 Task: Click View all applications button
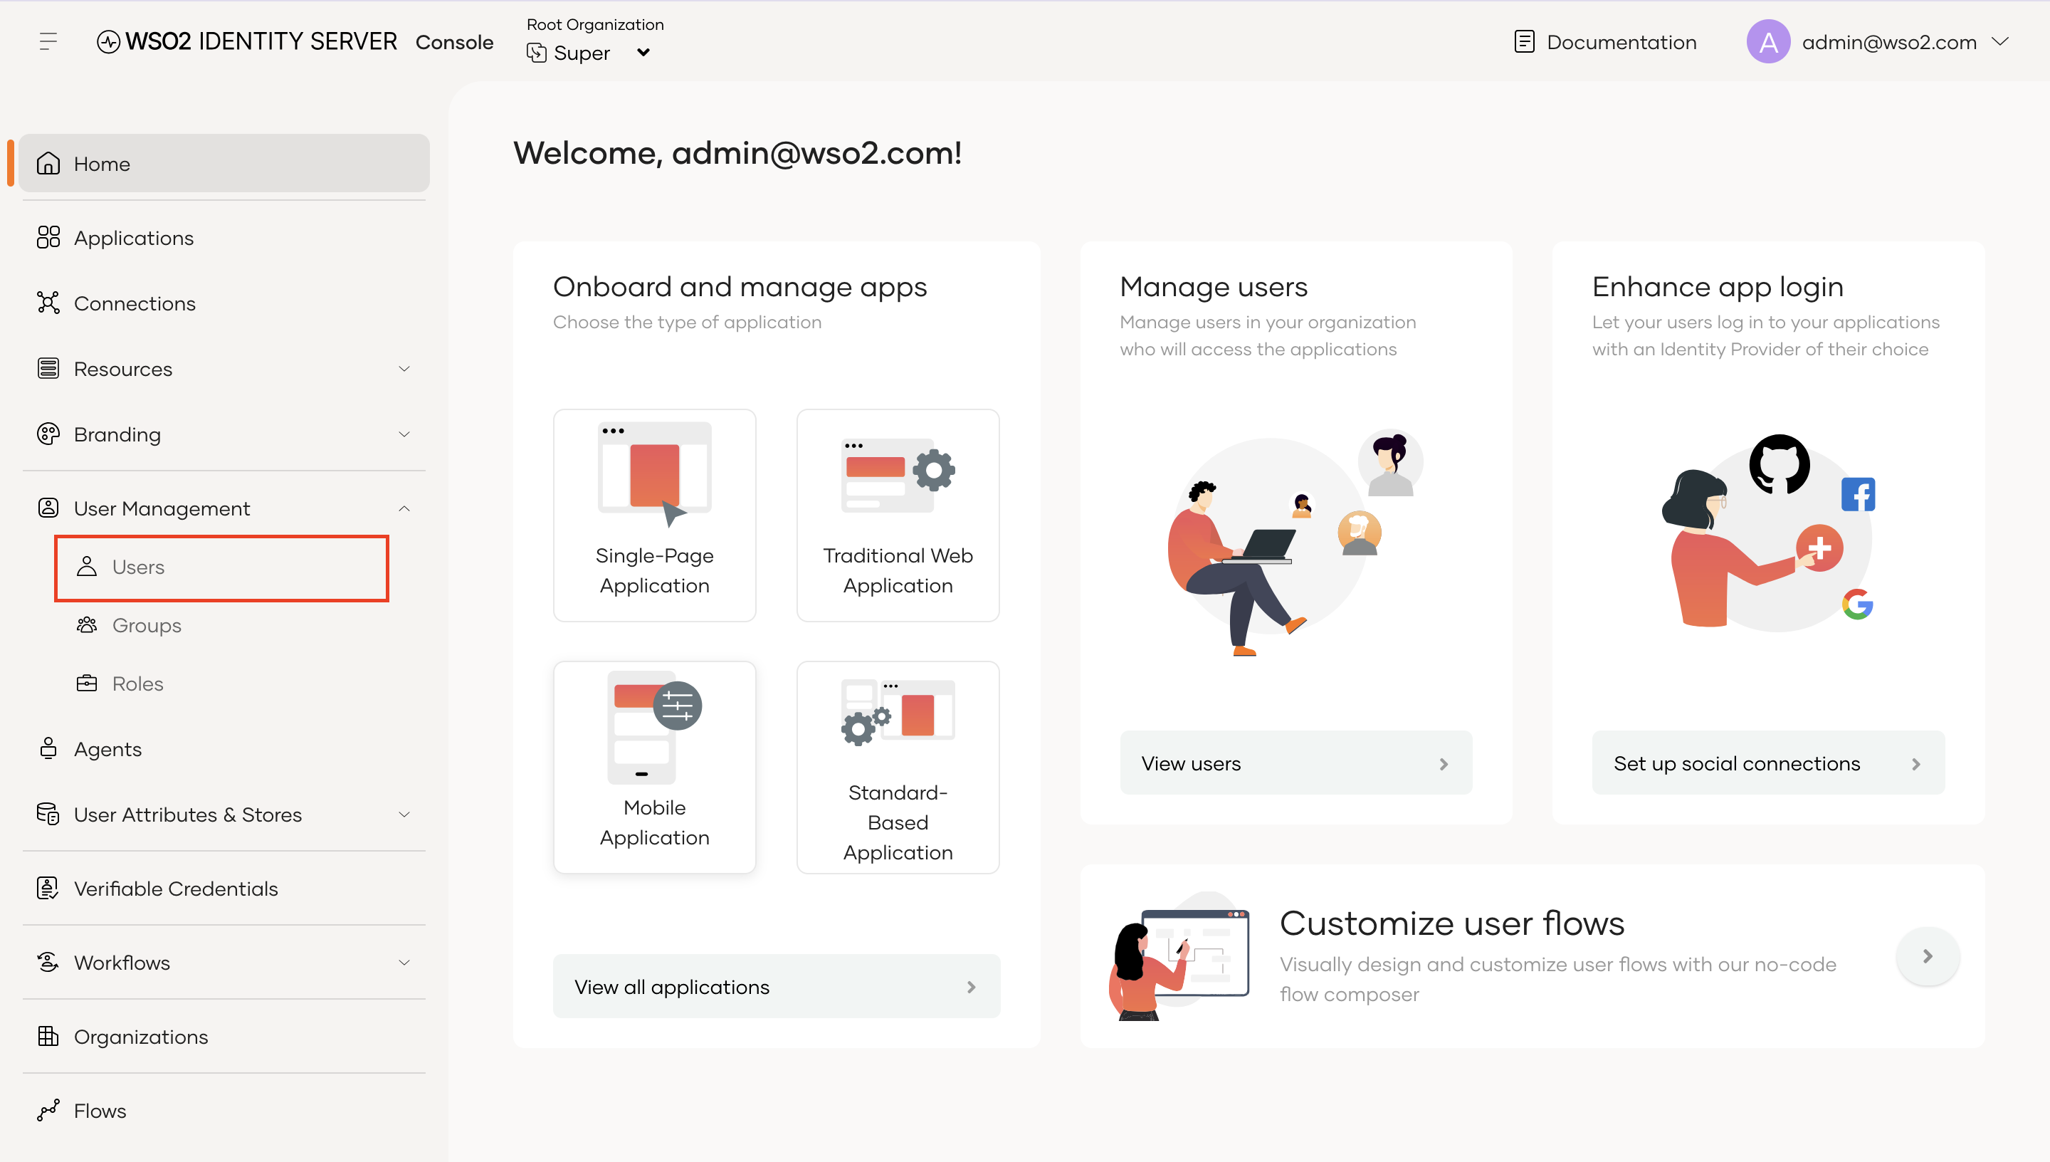coord(776,986)
